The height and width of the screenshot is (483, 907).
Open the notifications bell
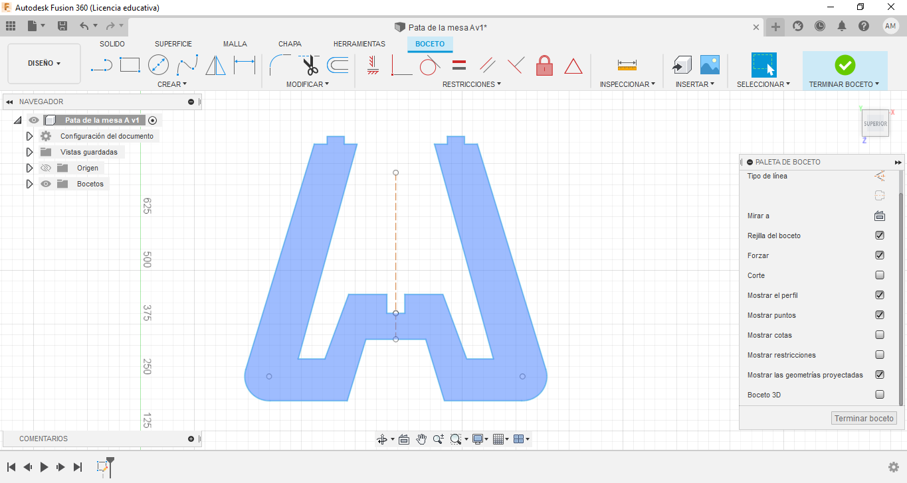coord(842,26)
